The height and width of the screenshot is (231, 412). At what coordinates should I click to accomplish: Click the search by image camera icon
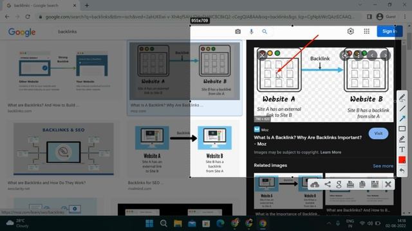click(x=238, y=31)
